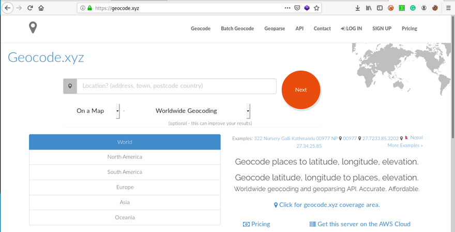Click the red blocker extension icon
Image resolution: width=455 pixels, height=232 pixels.
(x=391, y=8)
